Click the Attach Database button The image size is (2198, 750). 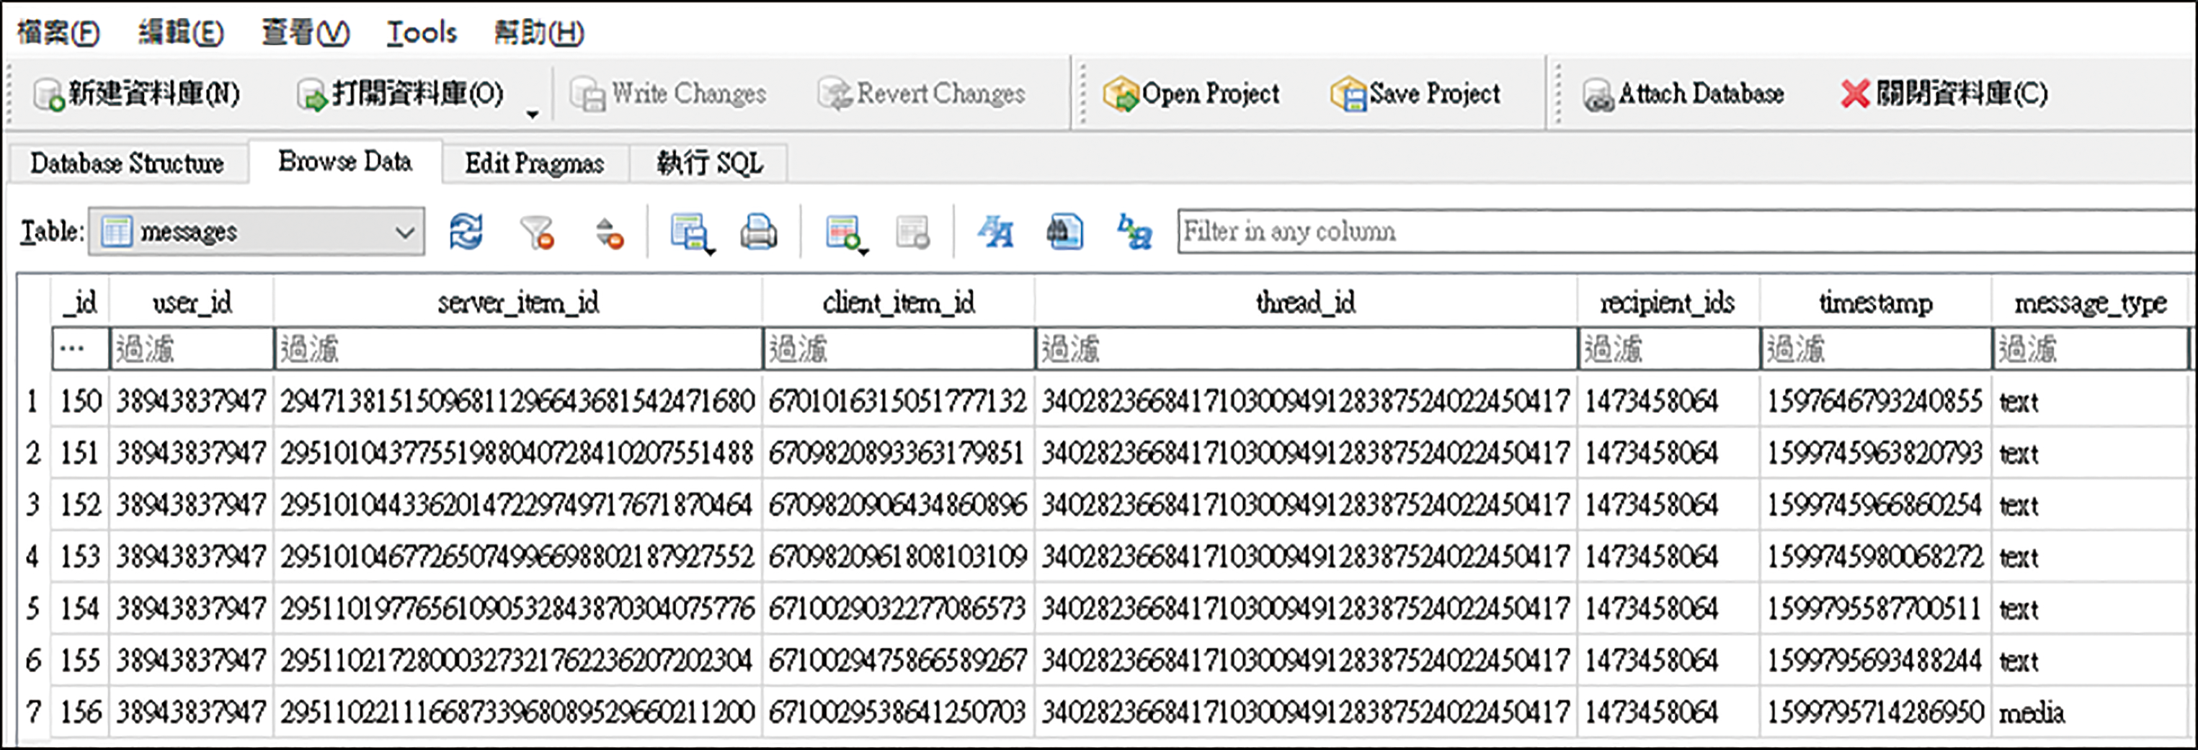(x=1683, y=94)
